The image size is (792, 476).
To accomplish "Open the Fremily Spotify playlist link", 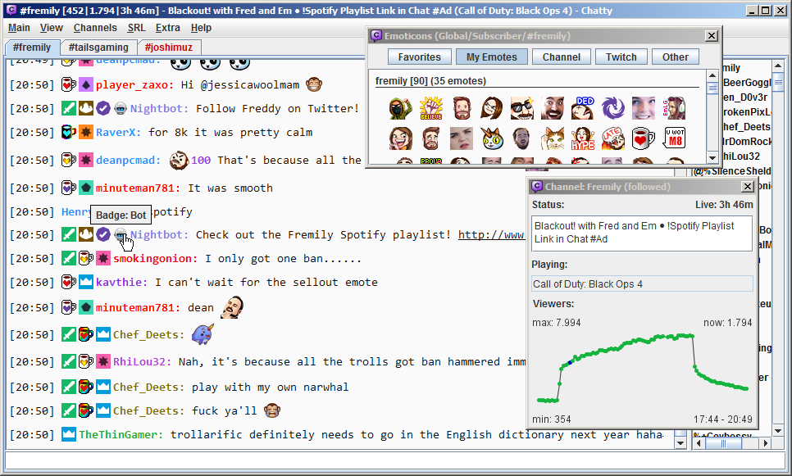I will (x=490, y=235).
